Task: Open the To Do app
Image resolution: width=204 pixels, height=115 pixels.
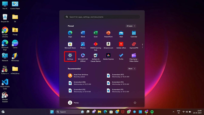Action: pos(121,56)
